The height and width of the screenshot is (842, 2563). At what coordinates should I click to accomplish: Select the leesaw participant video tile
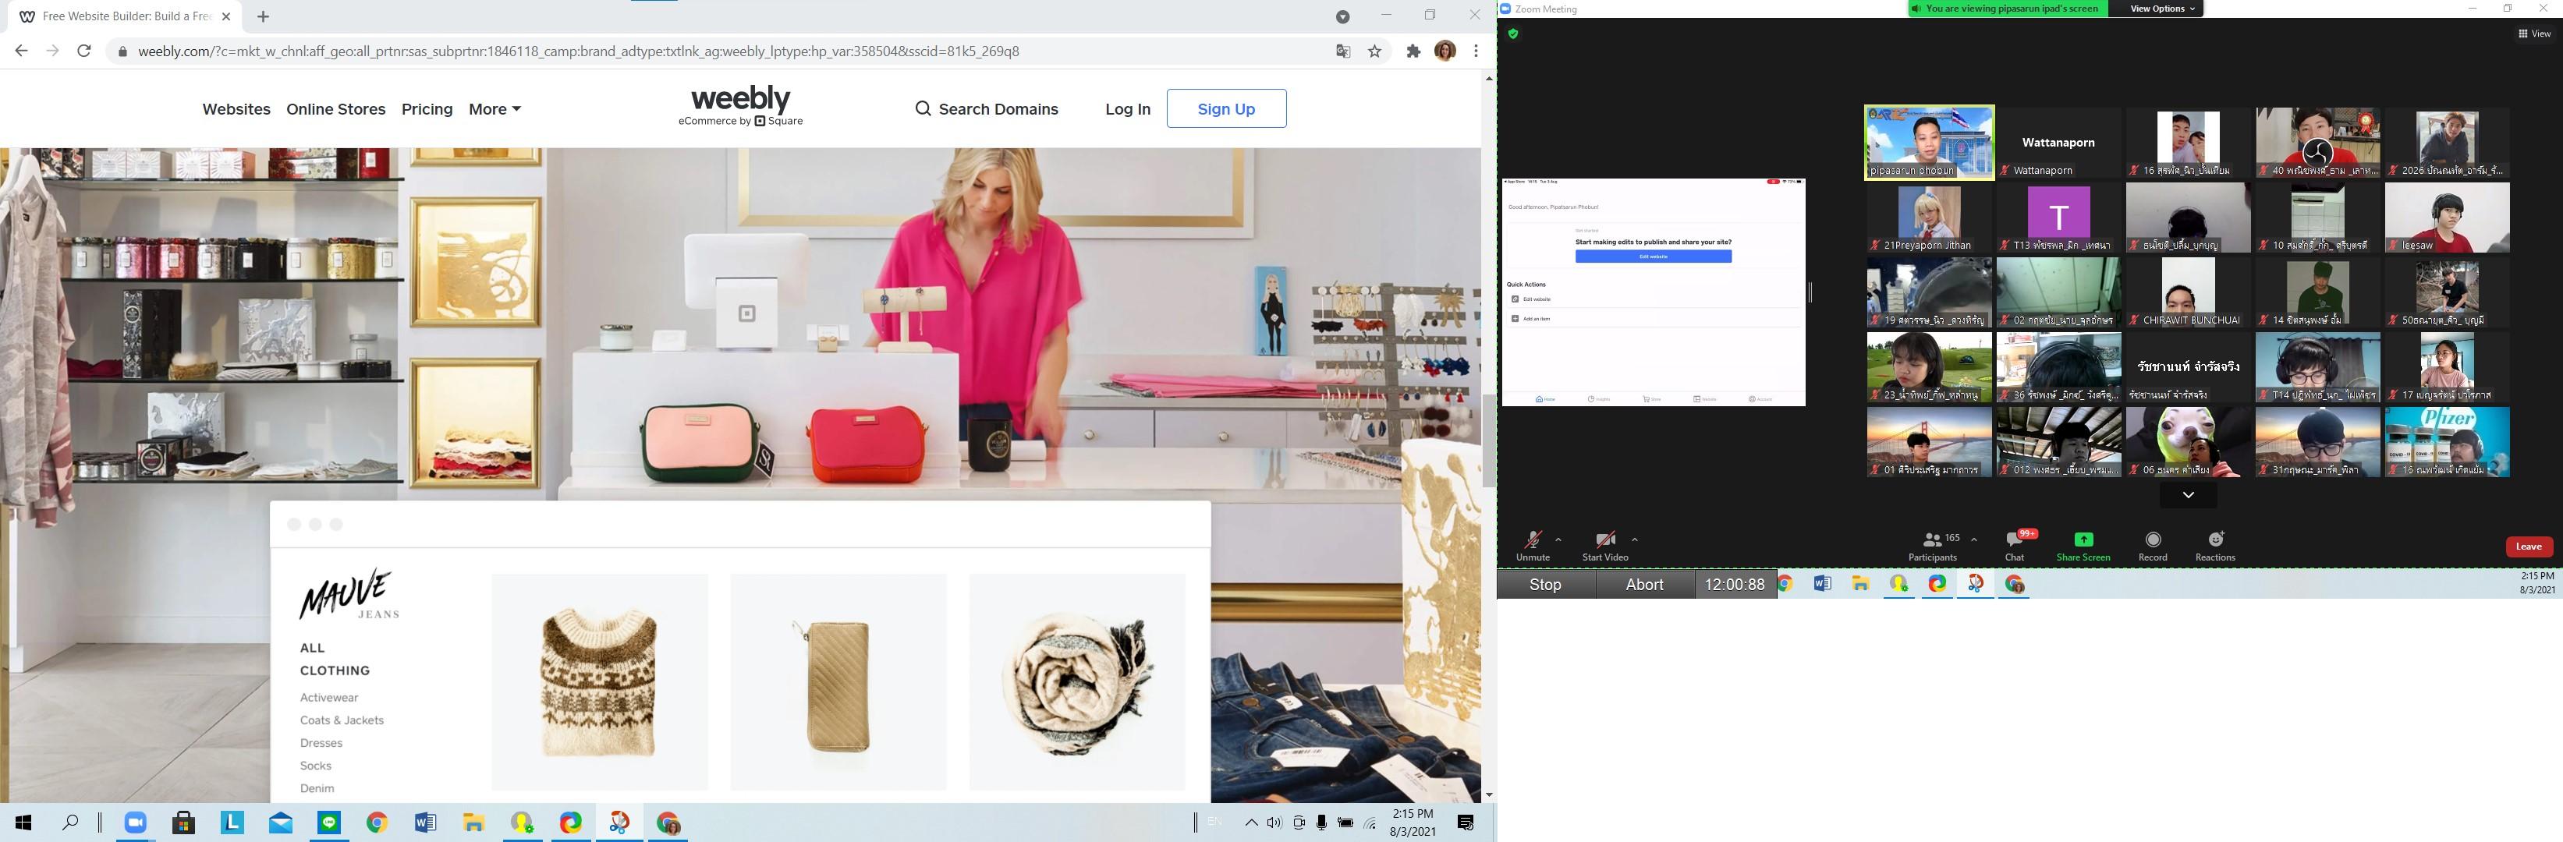(x=2447, y=218)
